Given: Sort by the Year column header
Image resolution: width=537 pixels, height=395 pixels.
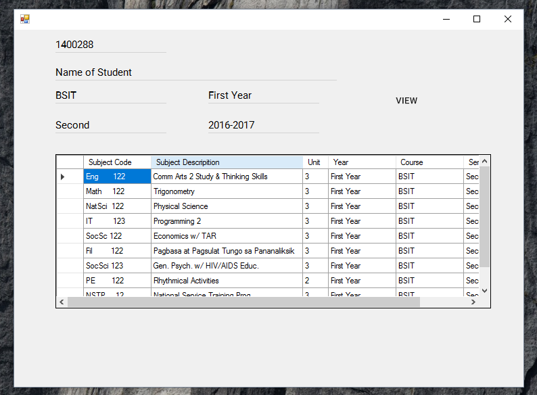Looking at the screenshot, I should (362, 162).
